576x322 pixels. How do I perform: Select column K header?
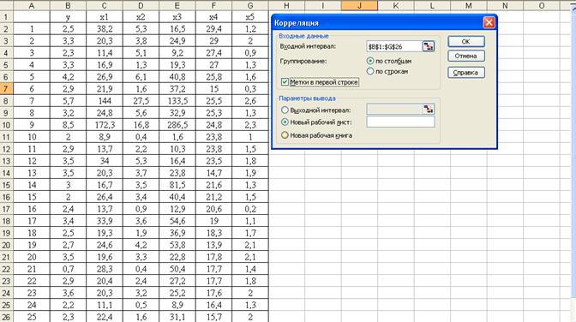point(396,5)
